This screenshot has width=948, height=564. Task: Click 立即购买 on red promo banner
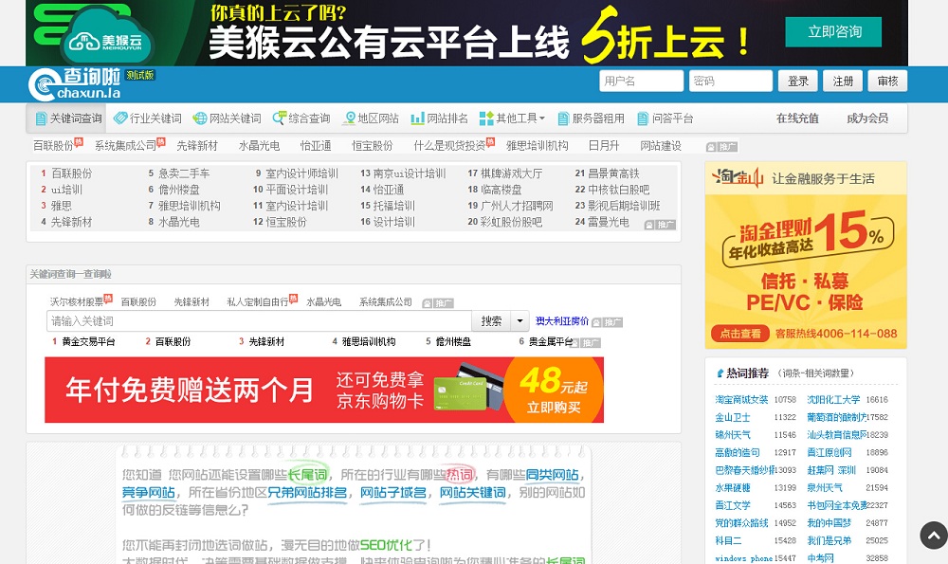click(x=554, y=408)
